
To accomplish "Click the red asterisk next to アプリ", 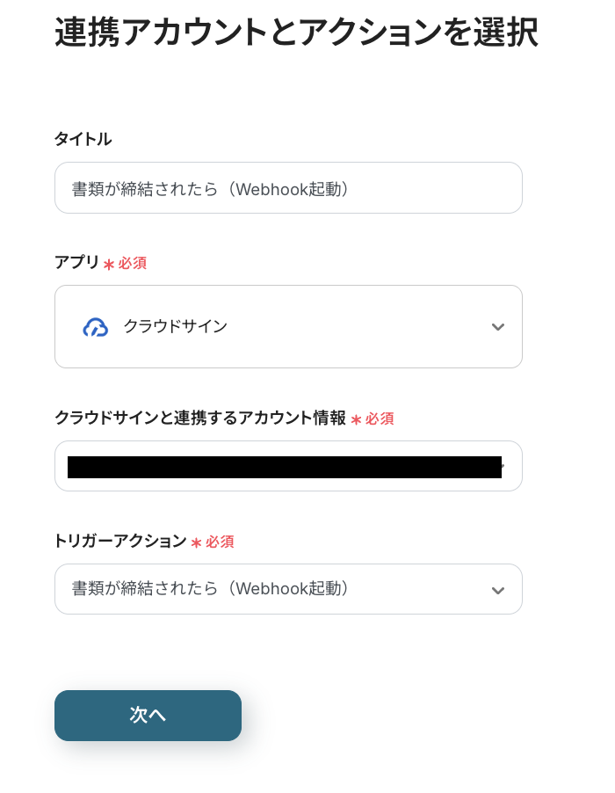I will click(109, 264).
